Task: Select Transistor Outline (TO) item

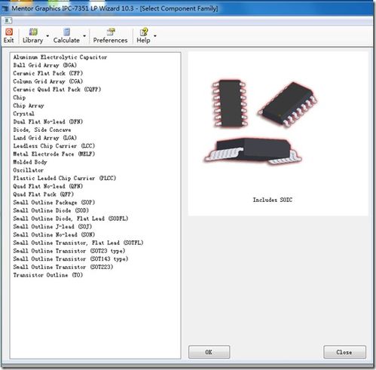Action: click(x=48, y=275)
